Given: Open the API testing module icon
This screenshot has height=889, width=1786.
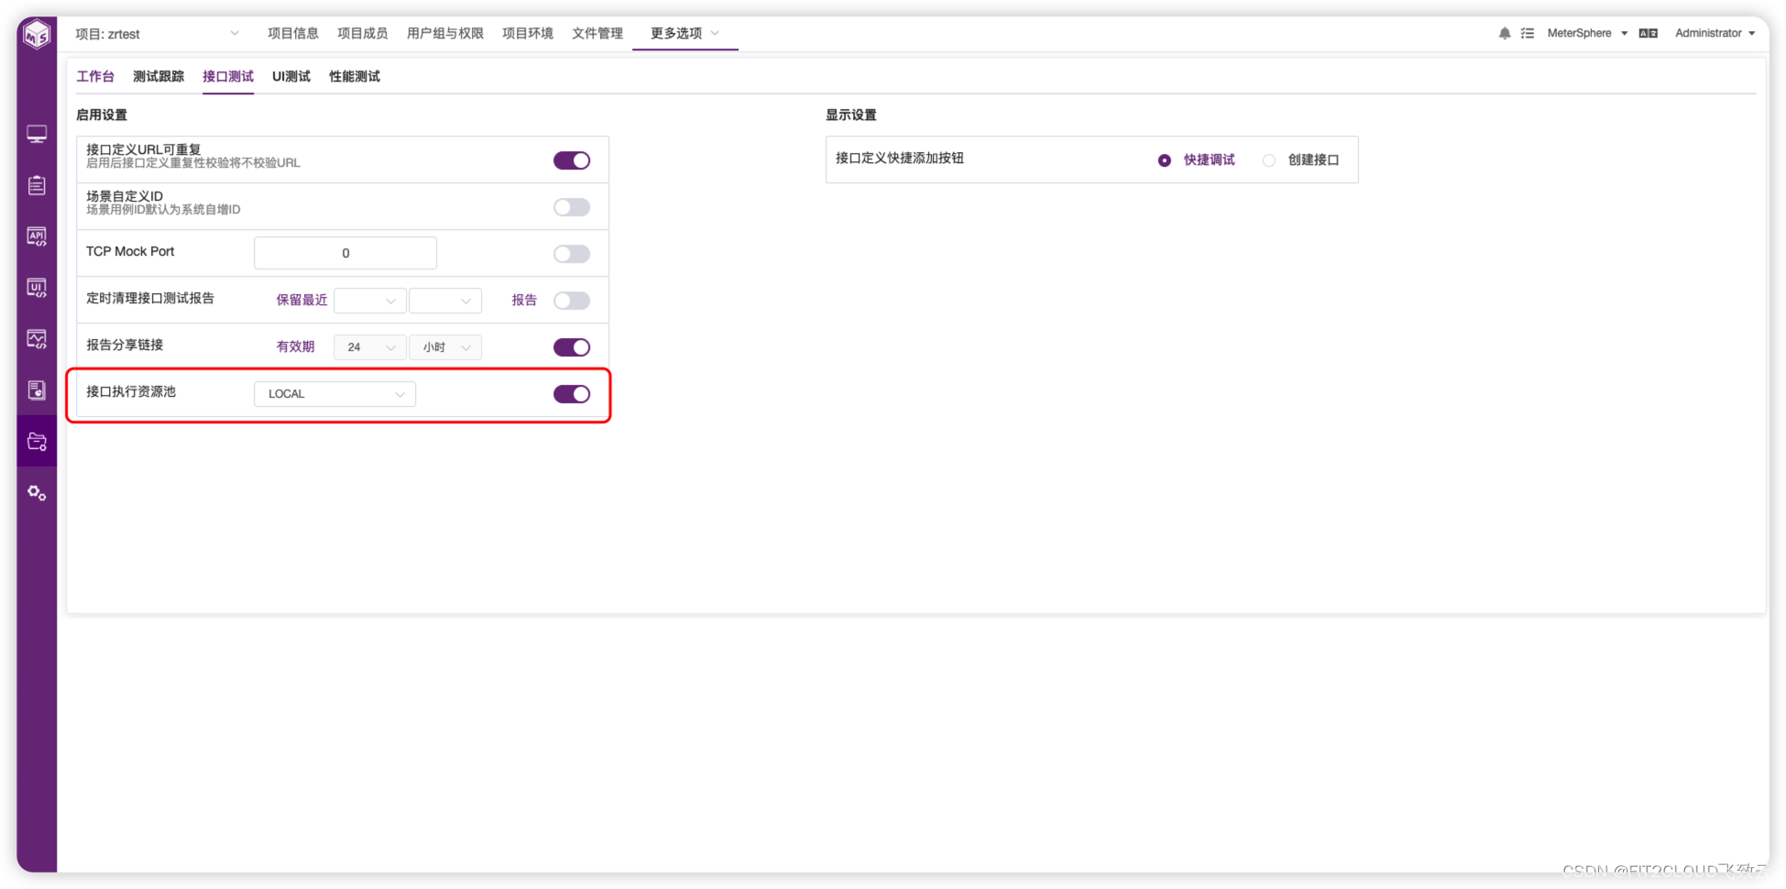Looking at the screenshot, I should click(x=37, y=236).
